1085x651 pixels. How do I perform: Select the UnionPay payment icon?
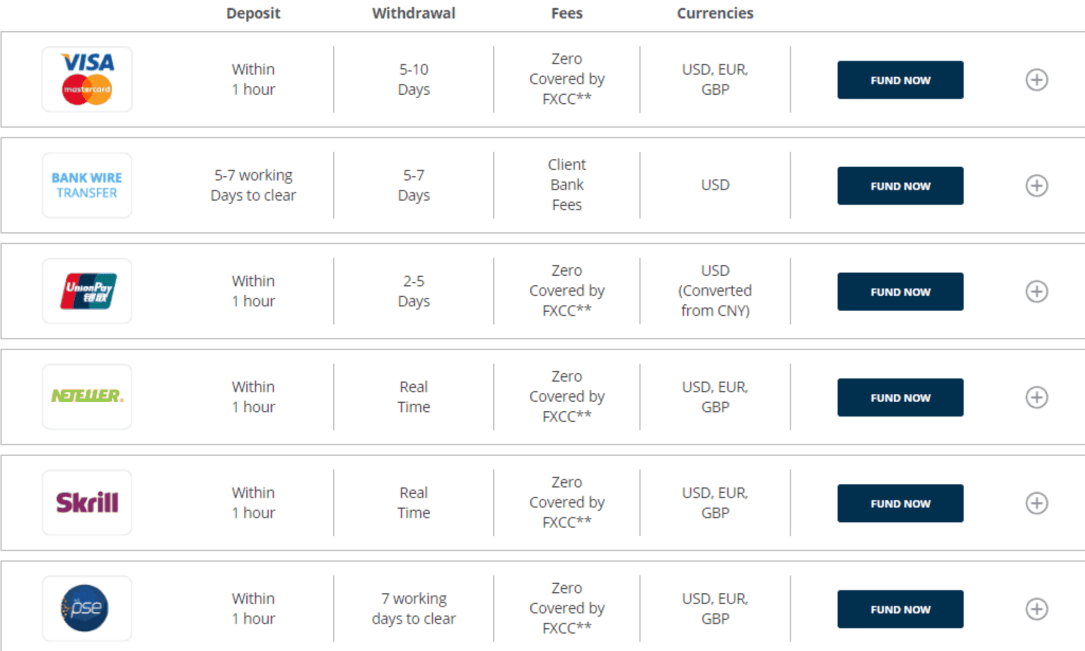pyautogui.click(x=86, y=290)
